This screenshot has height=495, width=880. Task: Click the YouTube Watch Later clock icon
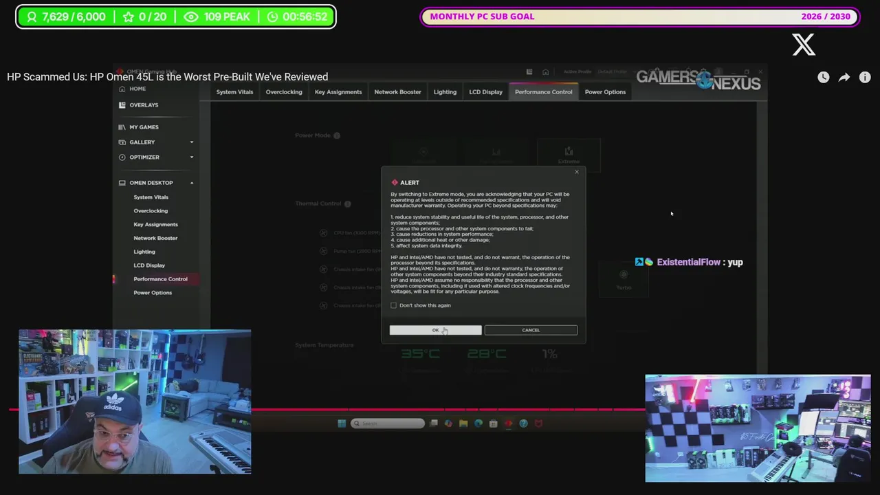[824, 78]
